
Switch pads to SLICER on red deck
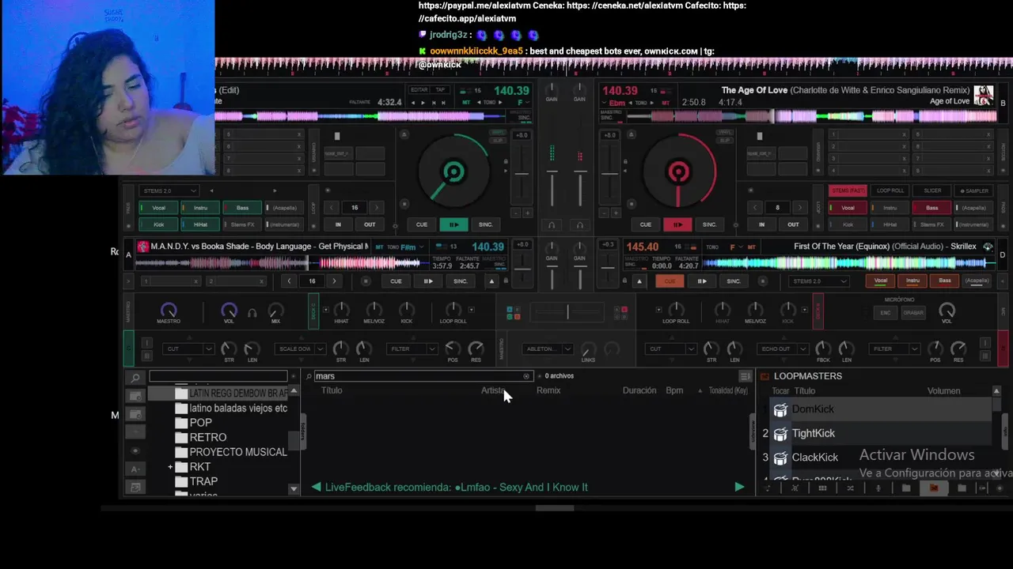pos(932,190)
